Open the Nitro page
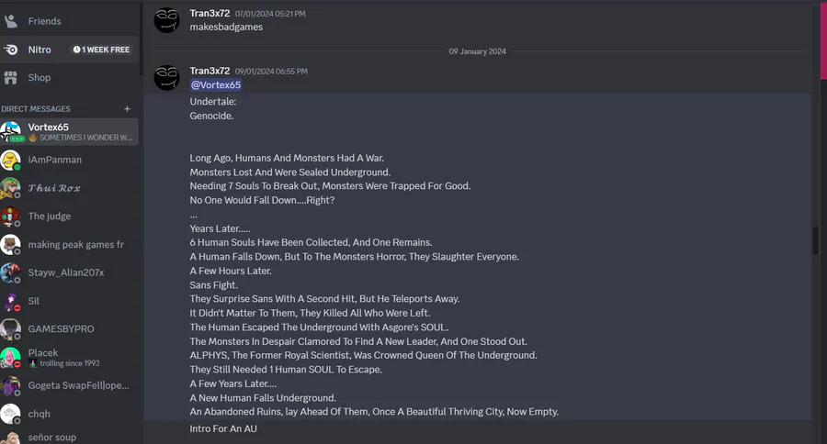827x444 pixels. coord(39,50)
